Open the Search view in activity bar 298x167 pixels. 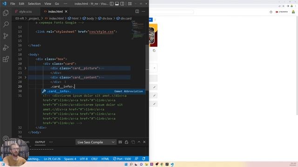pos(6,24)
